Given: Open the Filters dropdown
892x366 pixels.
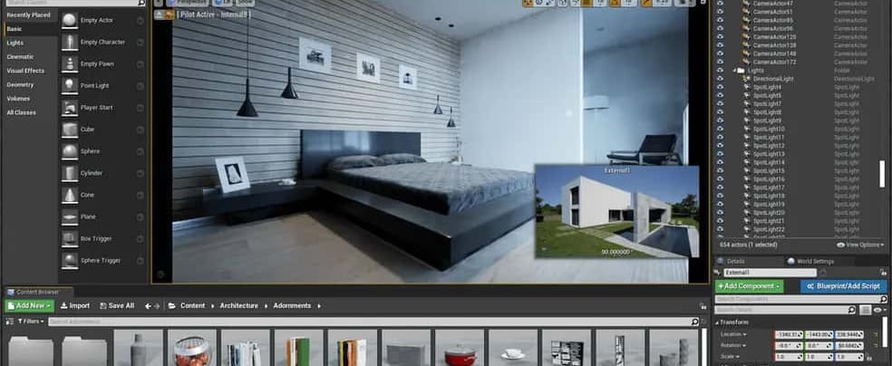Looking at the screenshot, I should point(30,321).
